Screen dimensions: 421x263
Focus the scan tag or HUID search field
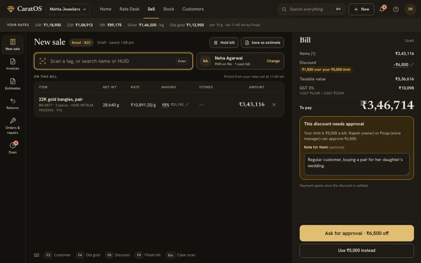tap(113, 61)
